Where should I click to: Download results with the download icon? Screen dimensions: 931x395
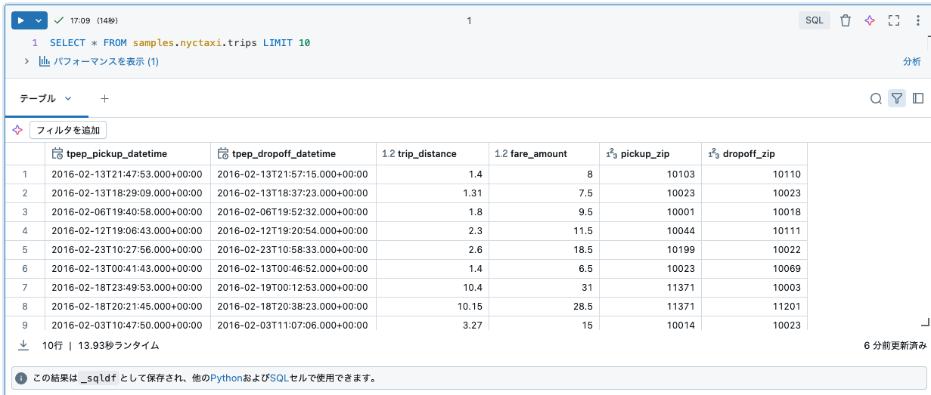pyautogui.click(x=23, y=344)
